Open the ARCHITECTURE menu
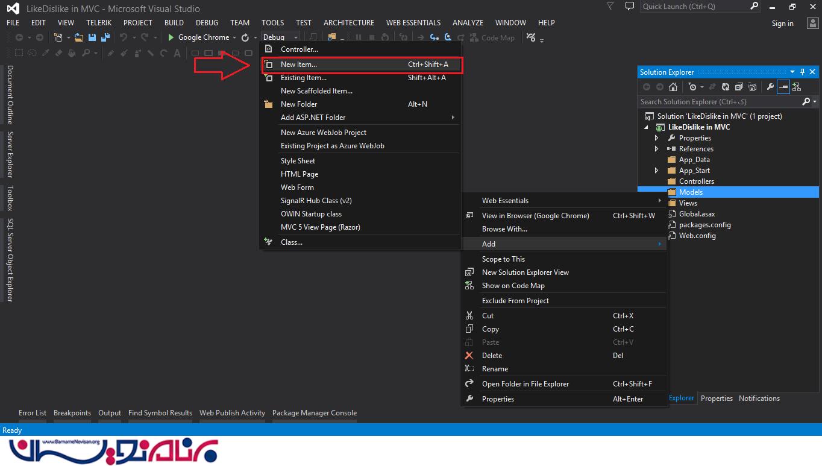The height and width of the screenshot is (466, 822). point(348,22)
